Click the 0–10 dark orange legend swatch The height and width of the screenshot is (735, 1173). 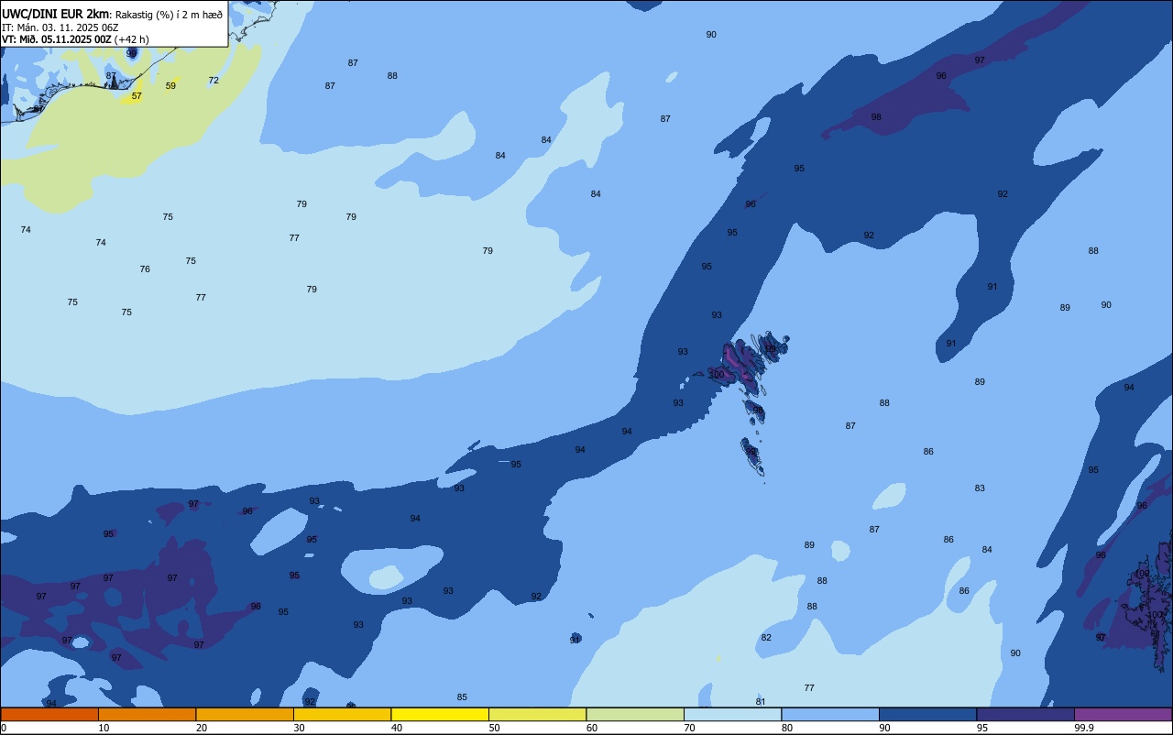[49, 714]
